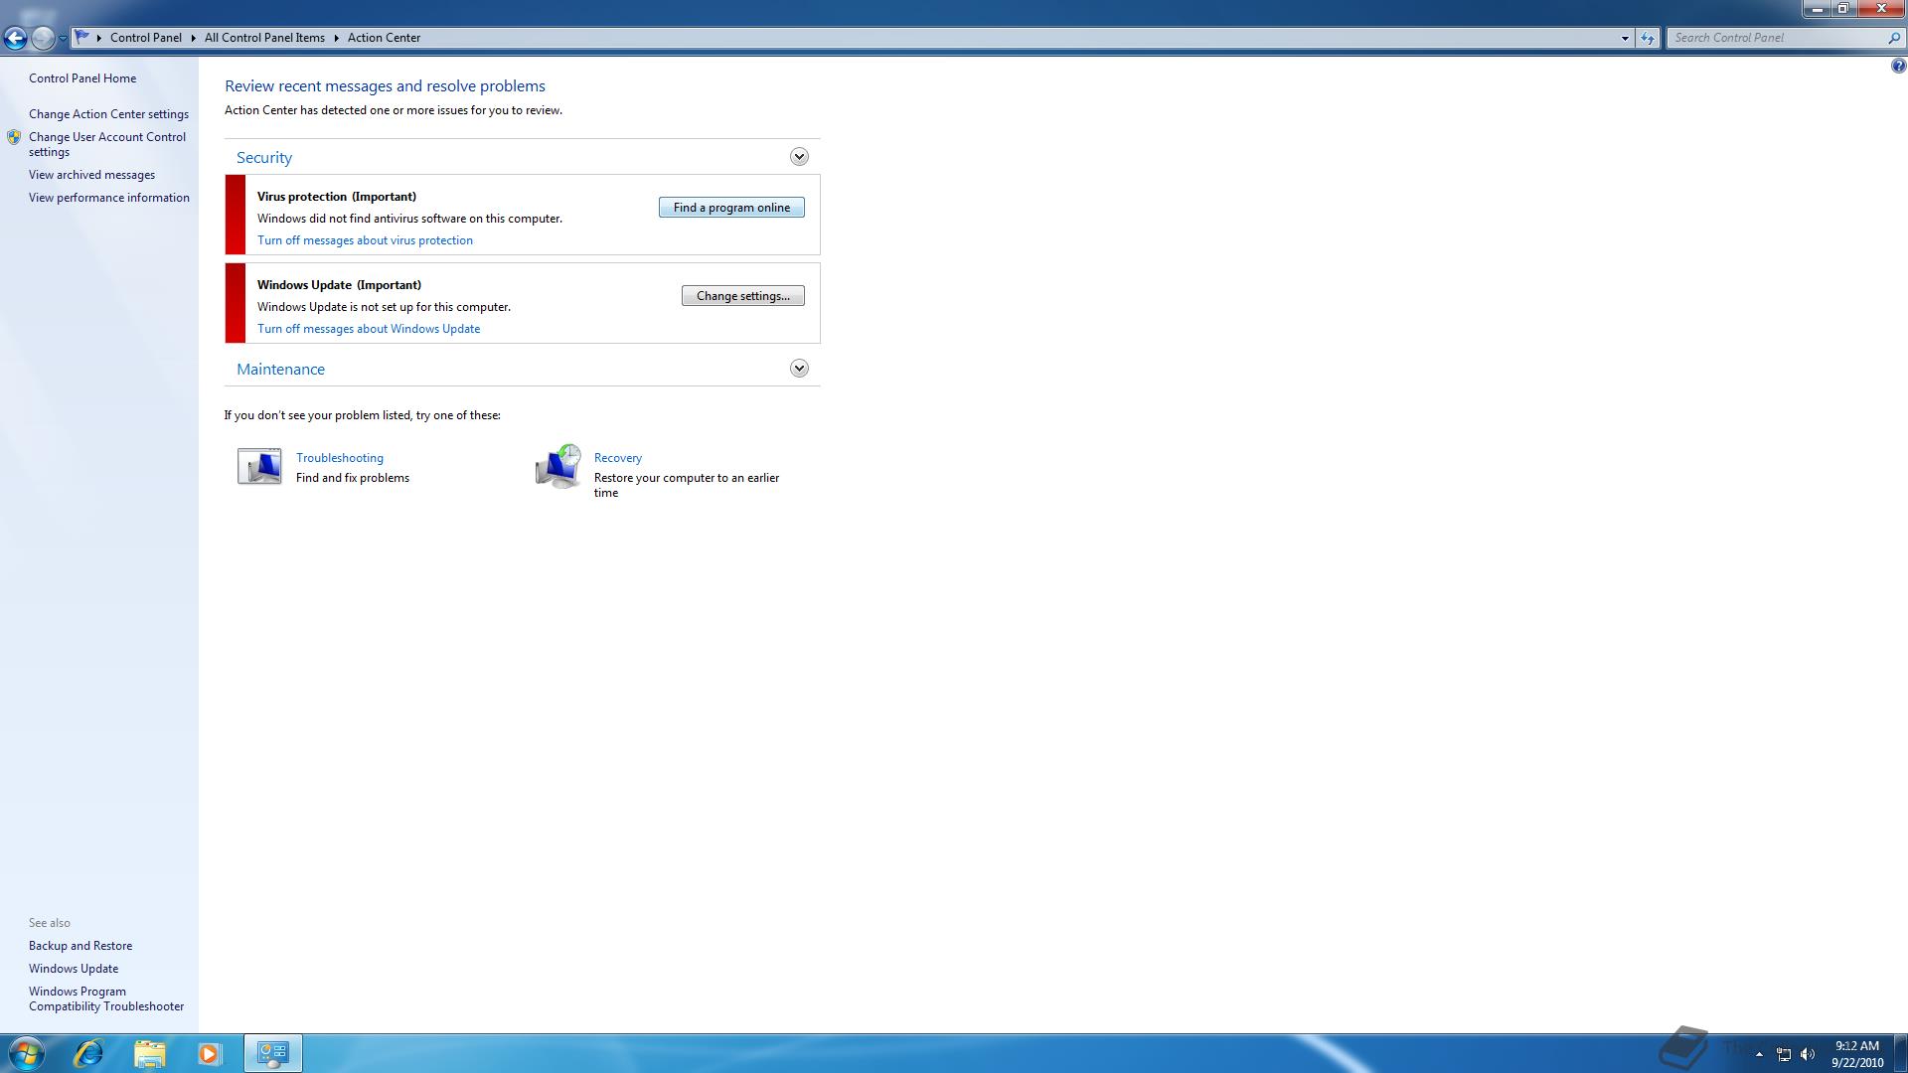Open Backup and Restore under See also
Image resolution: width=1908 pixels, height=1073 pixels.
[x=80, y=946]
